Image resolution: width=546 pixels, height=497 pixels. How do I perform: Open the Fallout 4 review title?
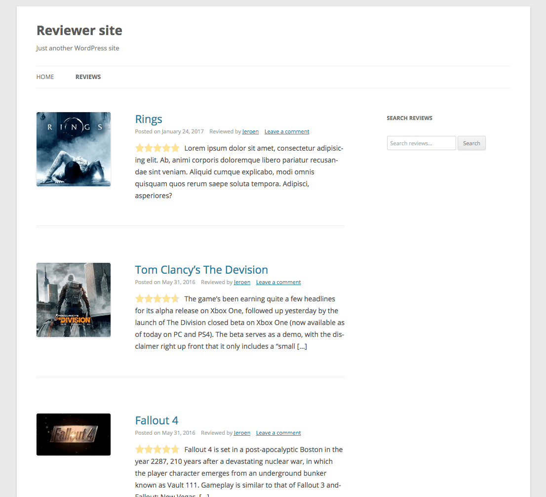coord(156,420)
